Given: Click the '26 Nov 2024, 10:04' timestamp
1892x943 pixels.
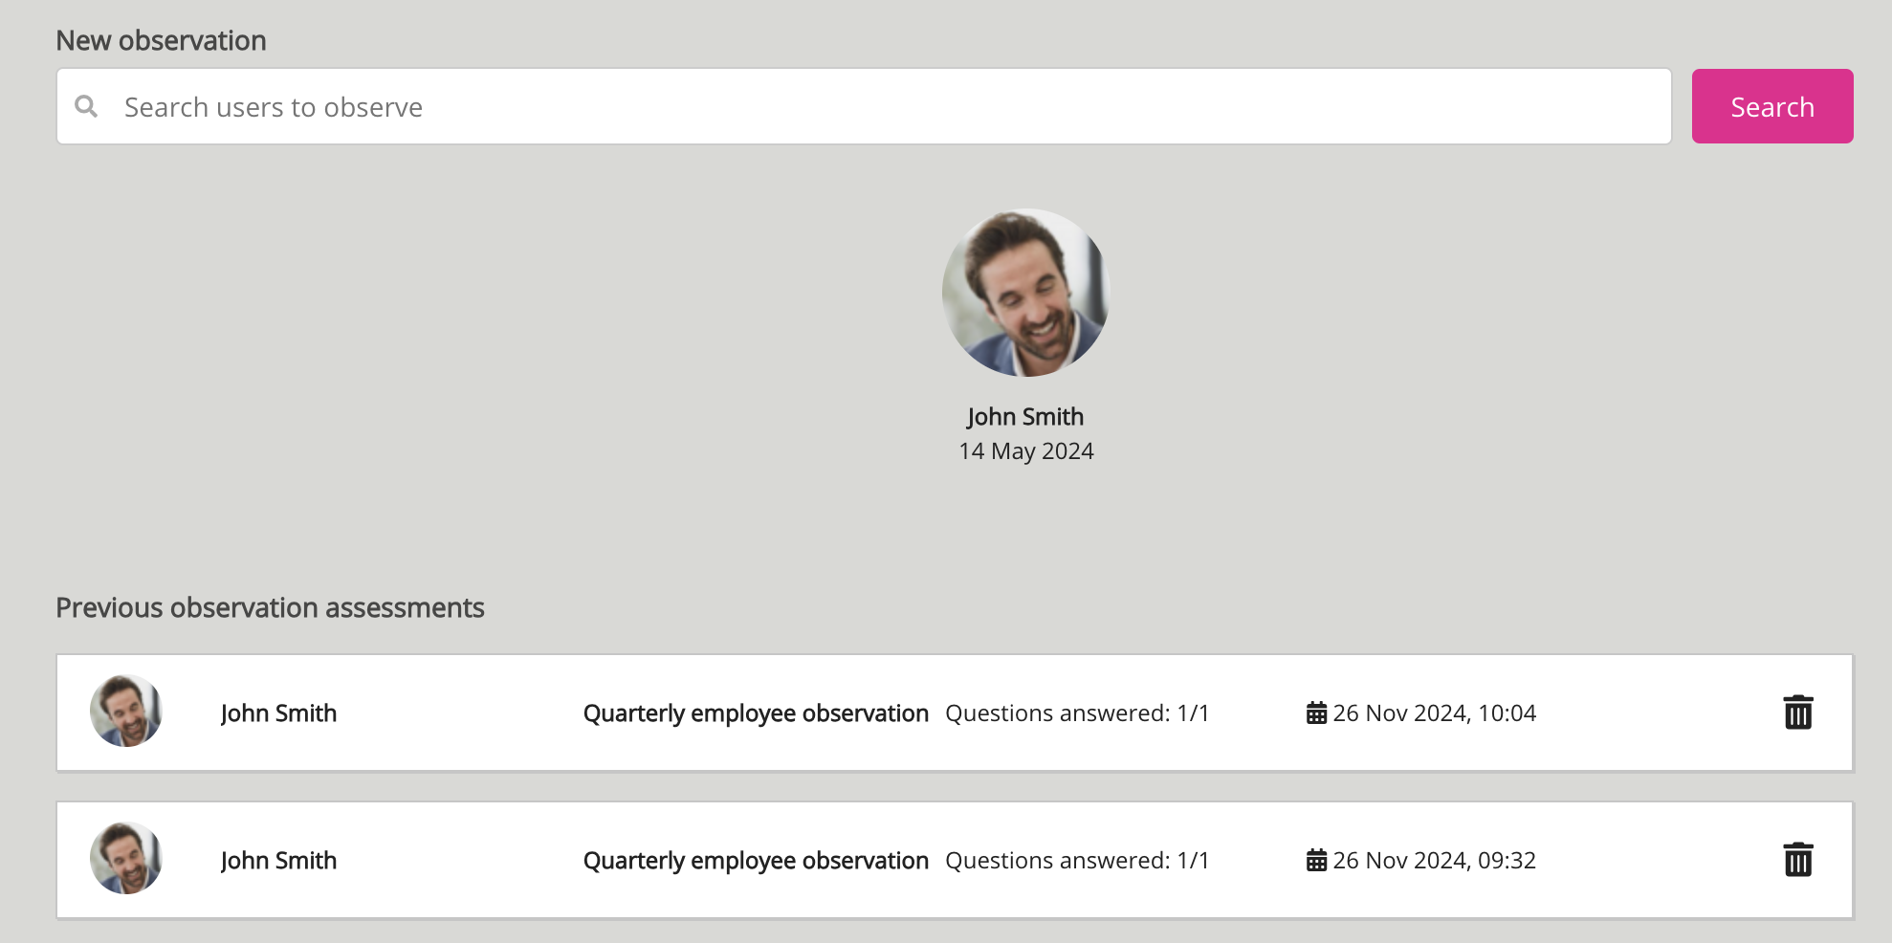Looking at the screenshot, I should coord(1434,713).
